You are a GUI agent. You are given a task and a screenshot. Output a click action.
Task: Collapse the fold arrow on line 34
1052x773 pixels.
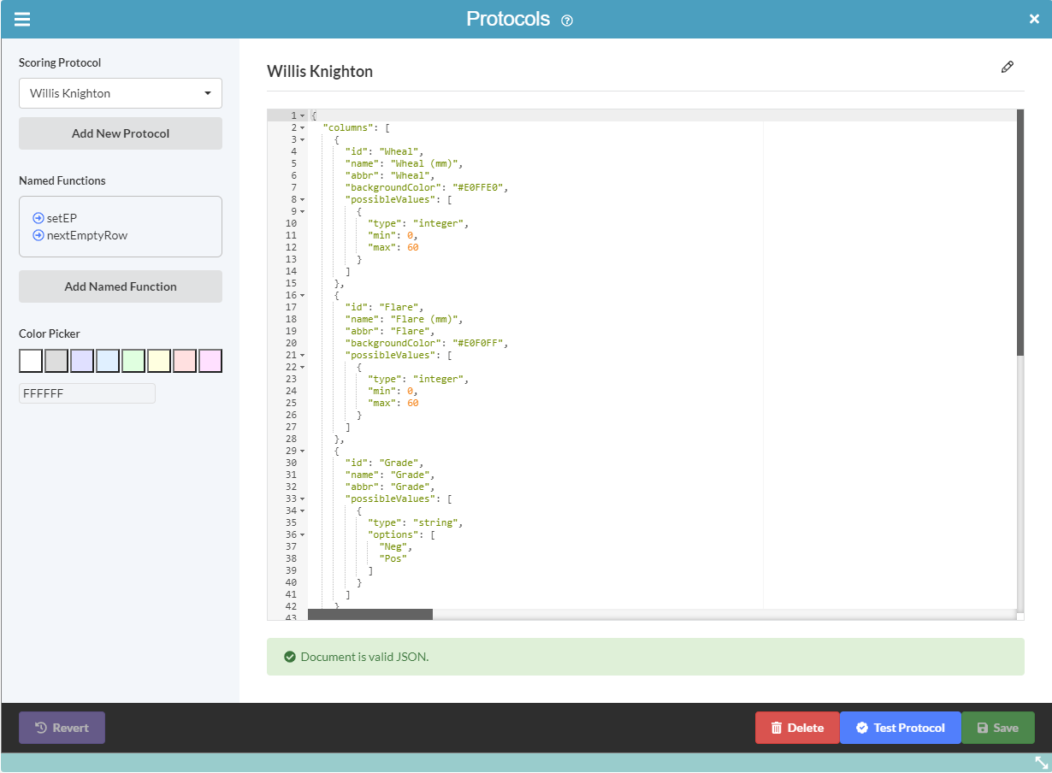pos(302,510)
